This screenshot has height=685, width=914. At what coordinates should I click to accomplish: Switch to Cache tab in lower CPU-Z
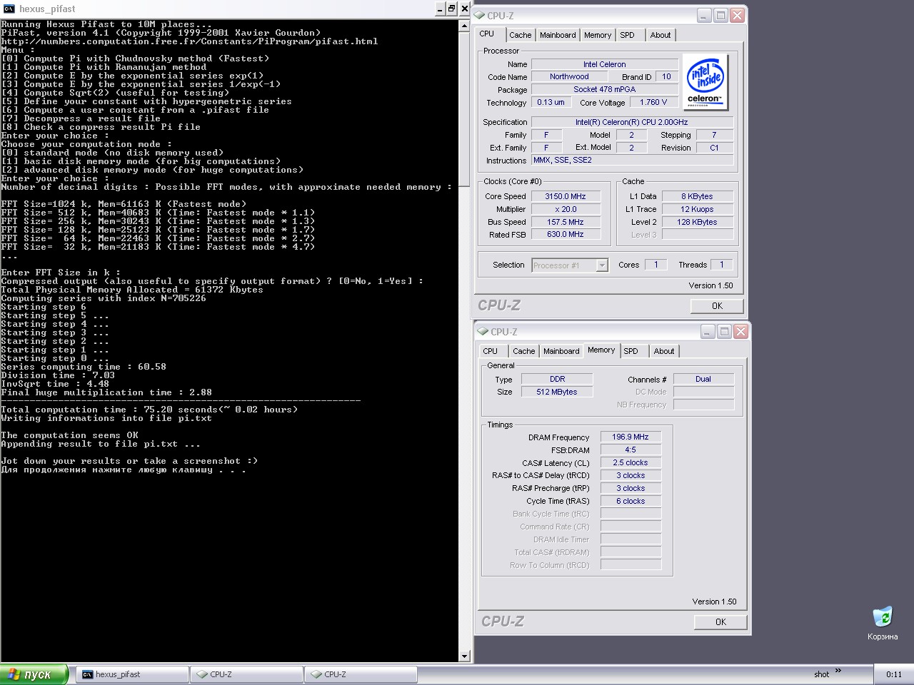point(523,351)
